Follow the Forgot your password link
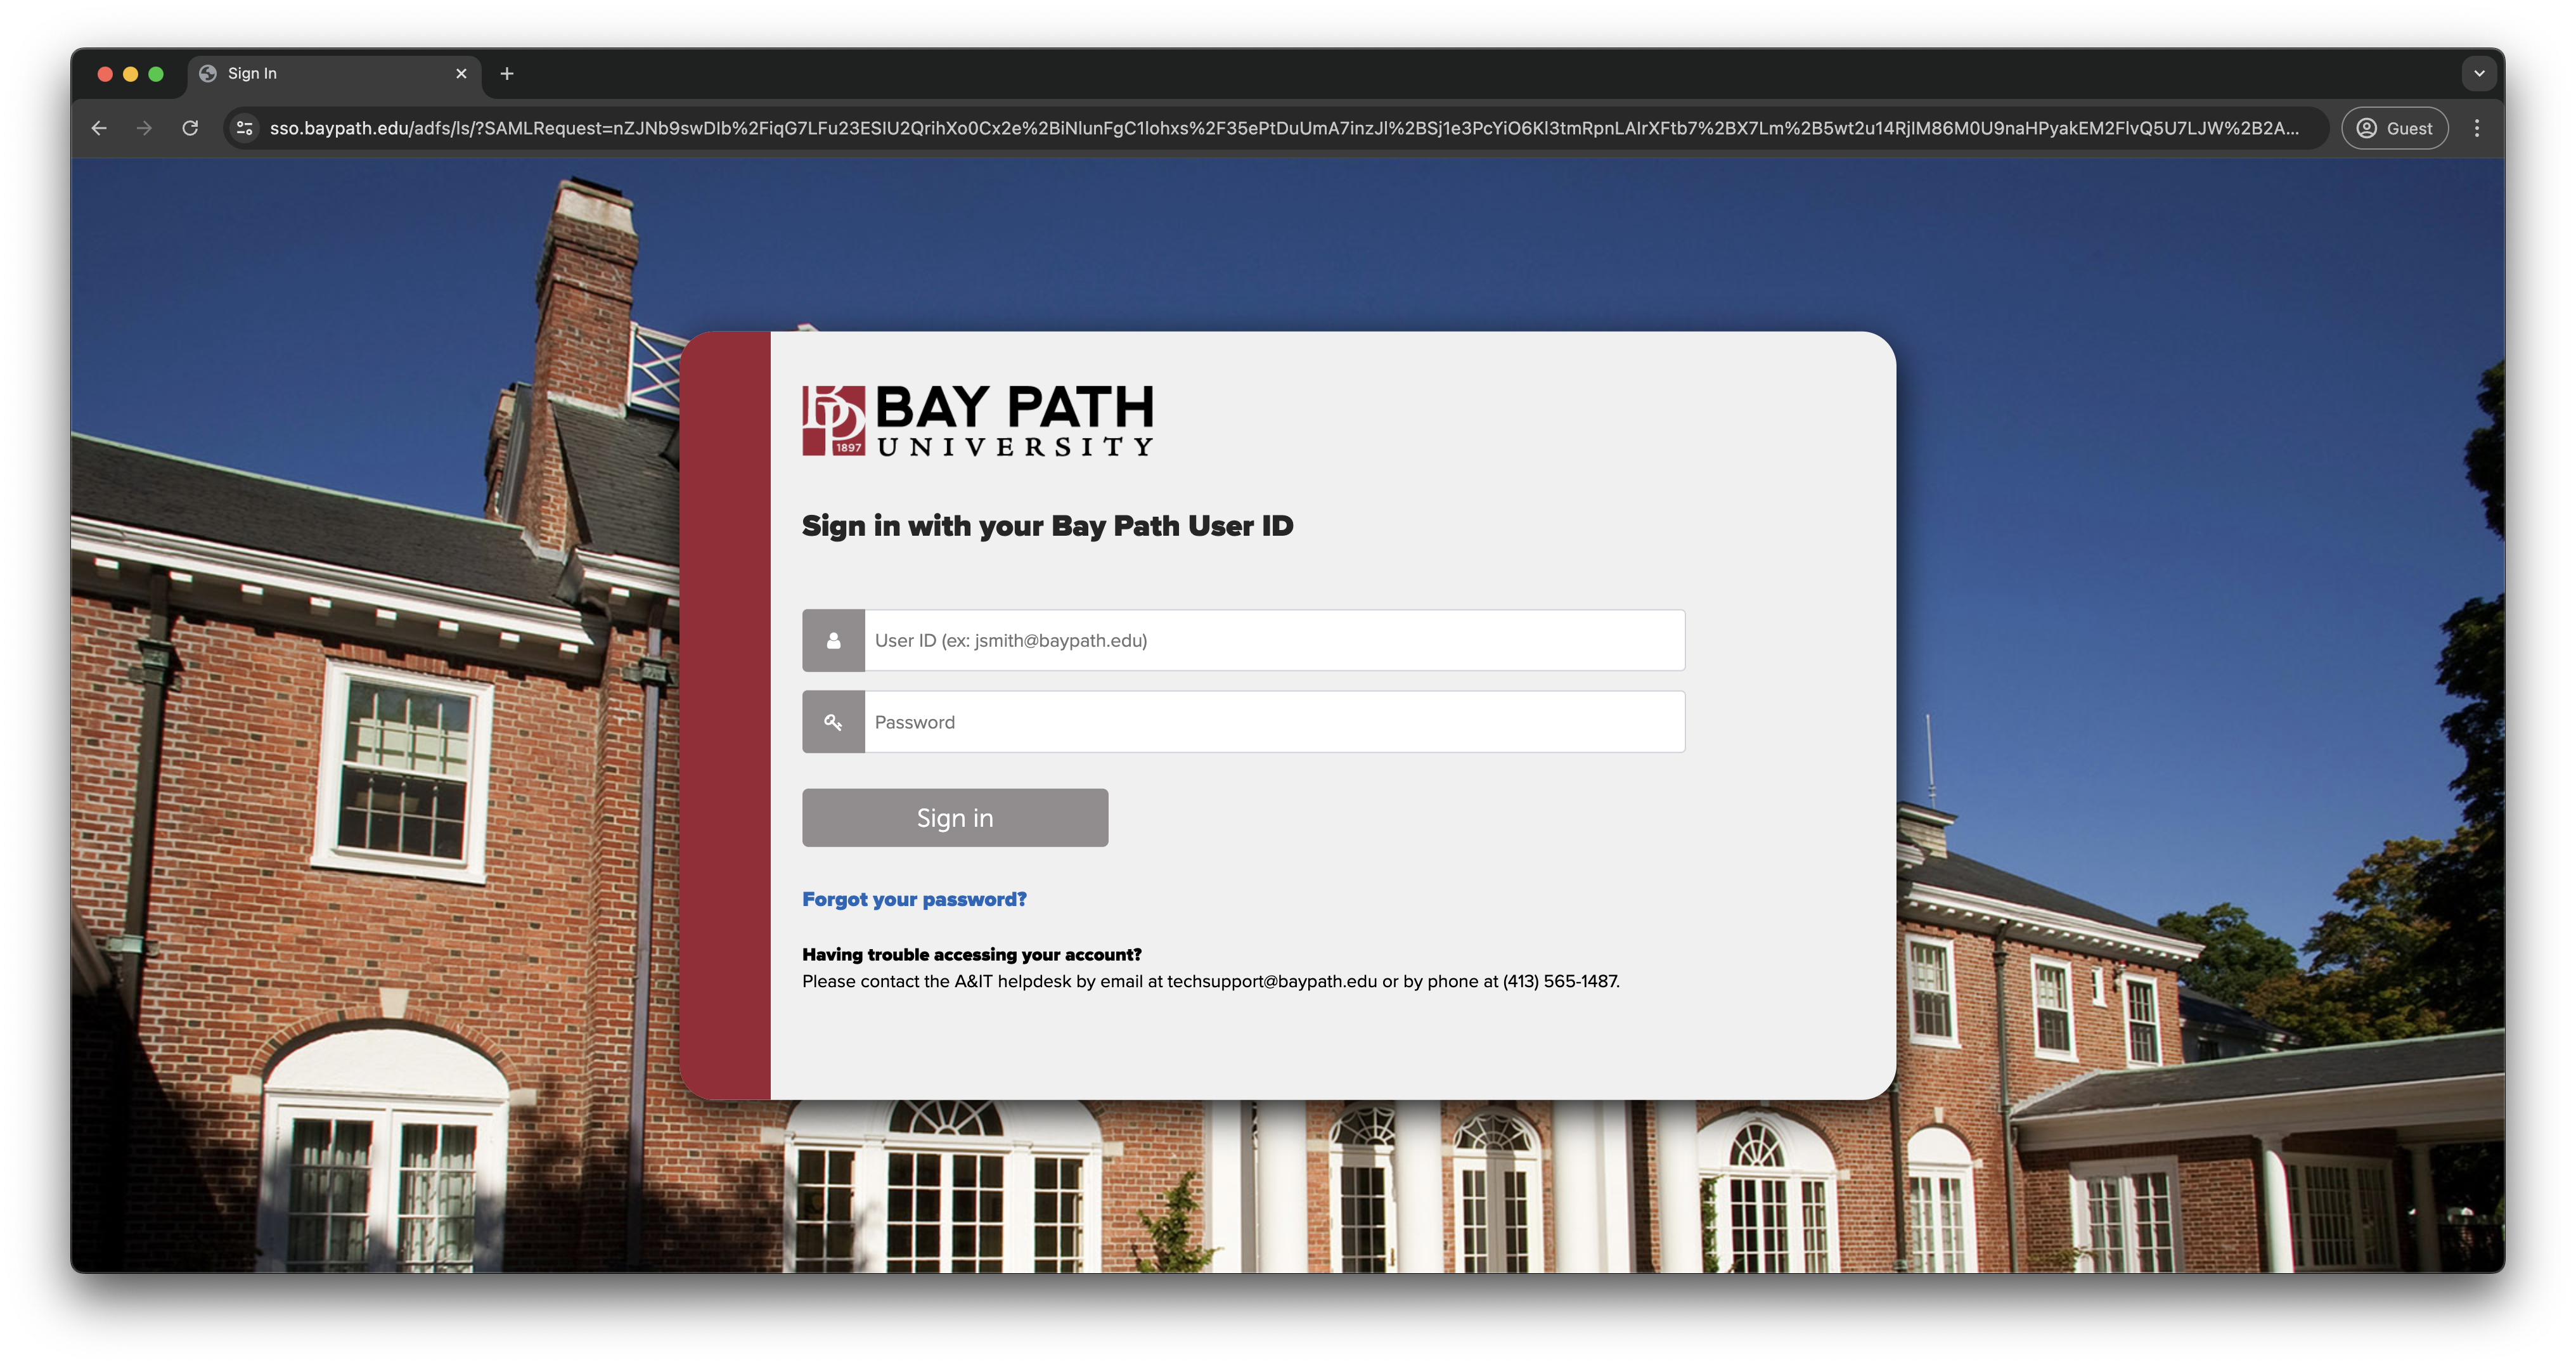 click(x=914, y=899)
